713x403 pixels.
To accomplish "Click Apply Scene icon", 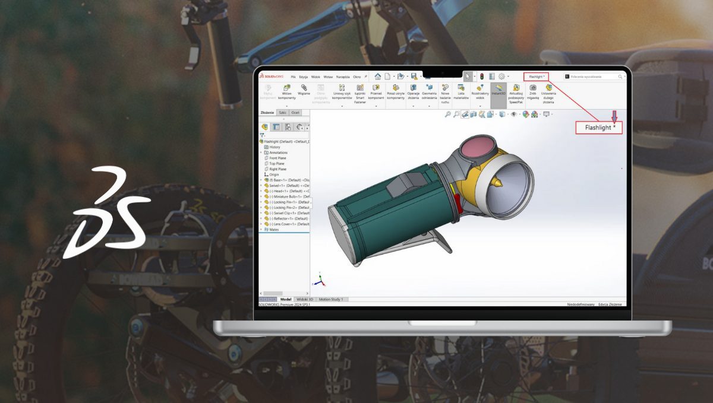I will (534, 114).
